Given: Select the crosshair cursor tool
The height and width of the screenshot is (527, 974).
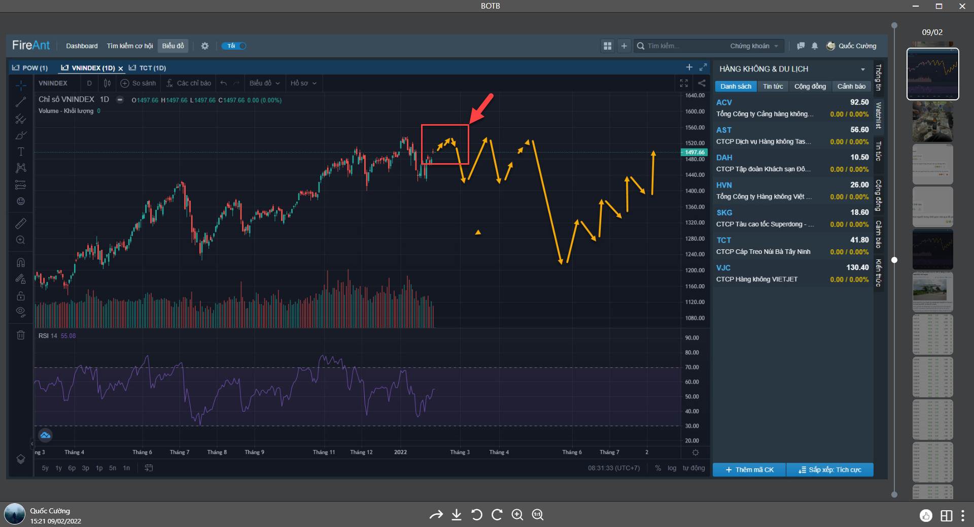Looking at the screenshot, I should [x=20, y=85].
